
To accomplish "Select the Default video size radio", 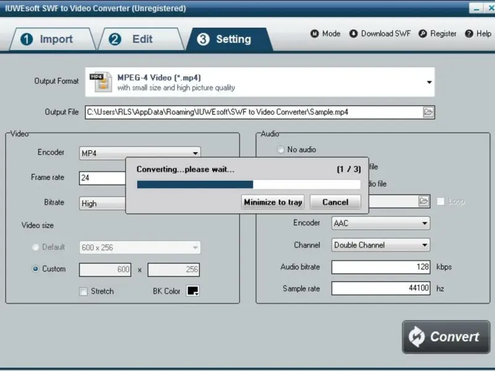I will [x=35, y=247].
